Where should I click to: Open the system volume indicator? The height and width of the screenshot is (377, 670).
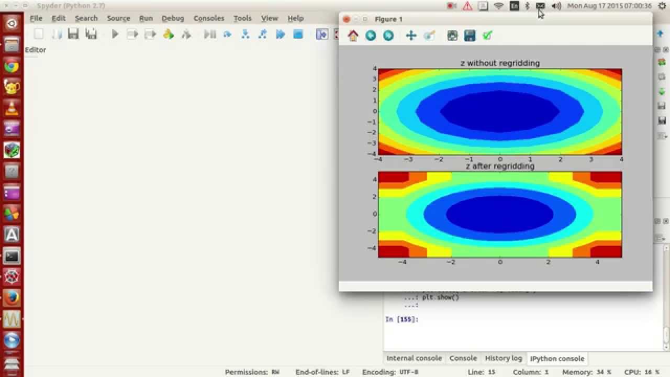click(x=556, y=6)
